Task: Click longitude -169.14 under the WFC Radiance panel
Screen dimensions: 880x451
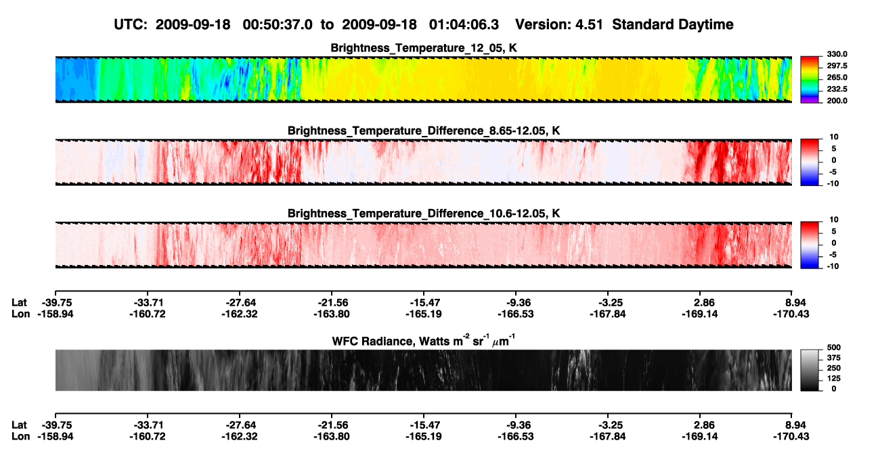Action: (700, 436)
